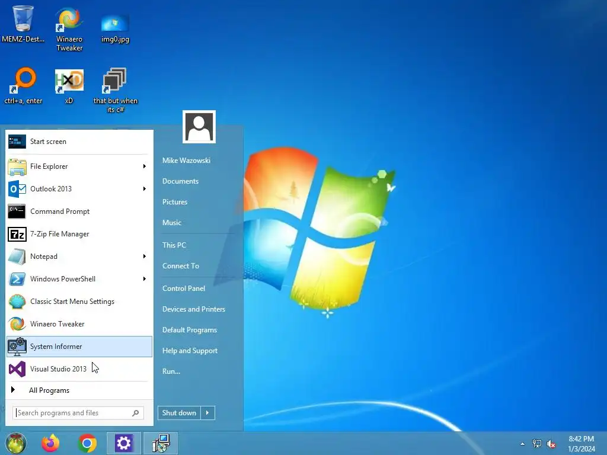Open the Run... dialog
607x455 pixels.
pyautogui.click(x=171, y=371)
